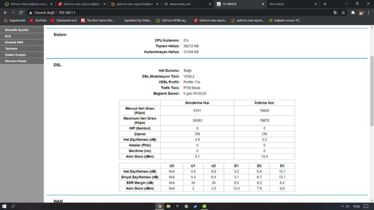
Task: Select the maximum upload rate 39383
Action: pos(197,121)
